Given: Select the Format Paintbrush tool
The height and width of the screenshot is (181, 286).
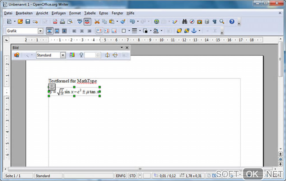Looking at the screenshot, I should pyautogui.click(x=123, y=22).
